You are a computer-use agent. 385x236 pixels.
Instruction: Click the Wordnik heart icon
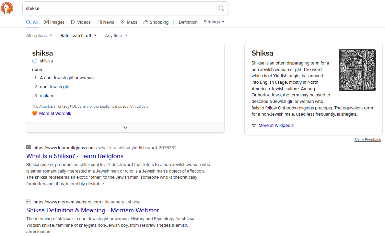pyautogui.click(x=35, y=113)
